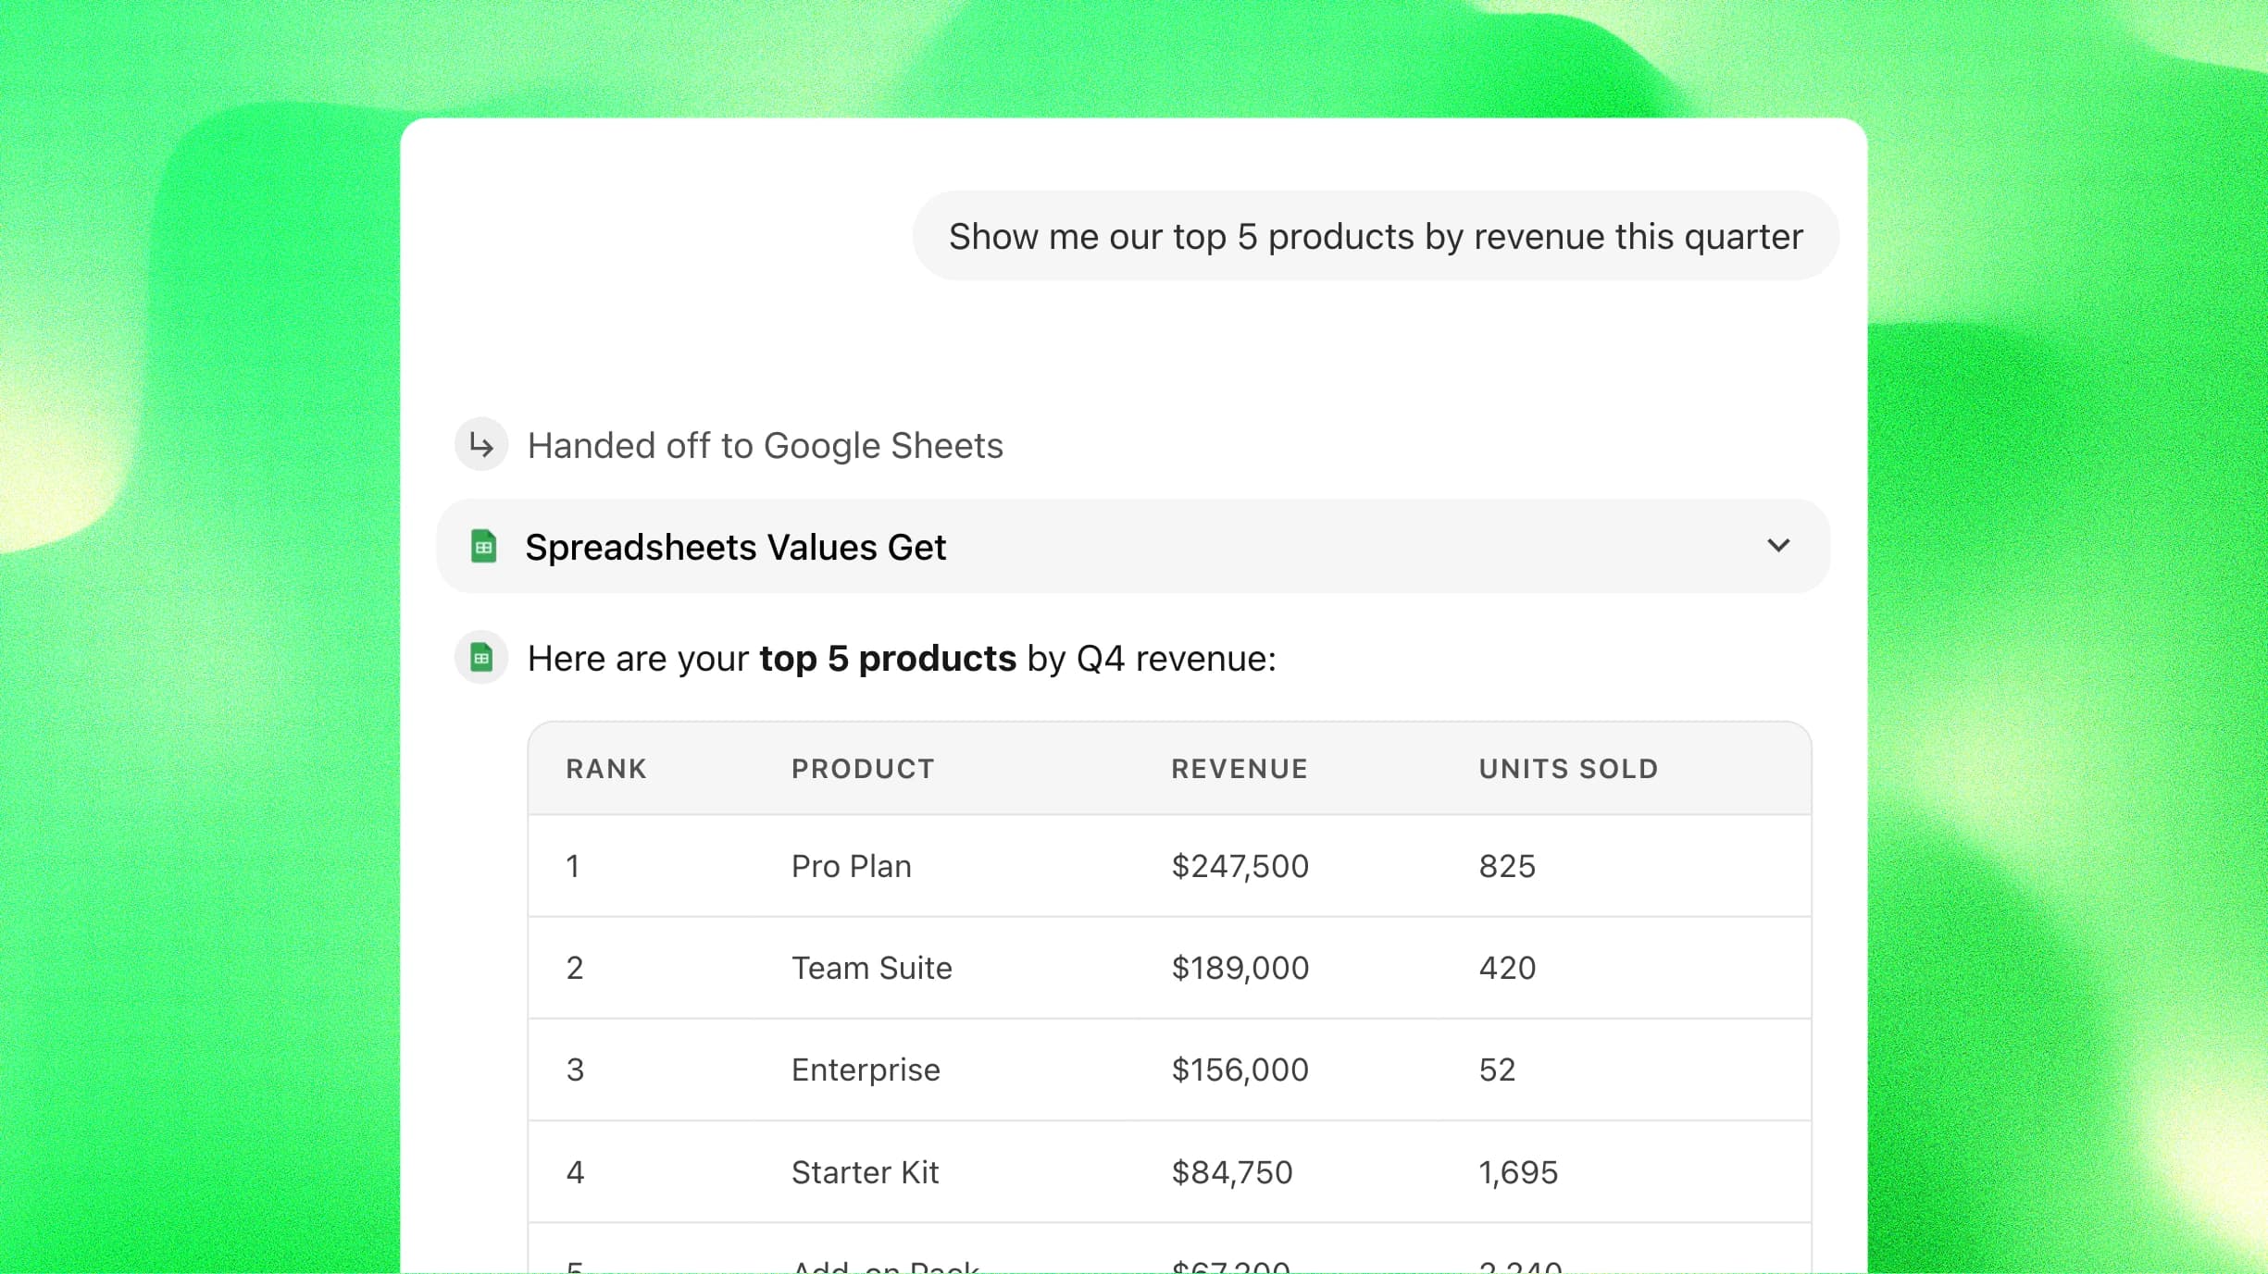Select the $247,500 revenue figure for Pro Plan

coord(1240,866)
